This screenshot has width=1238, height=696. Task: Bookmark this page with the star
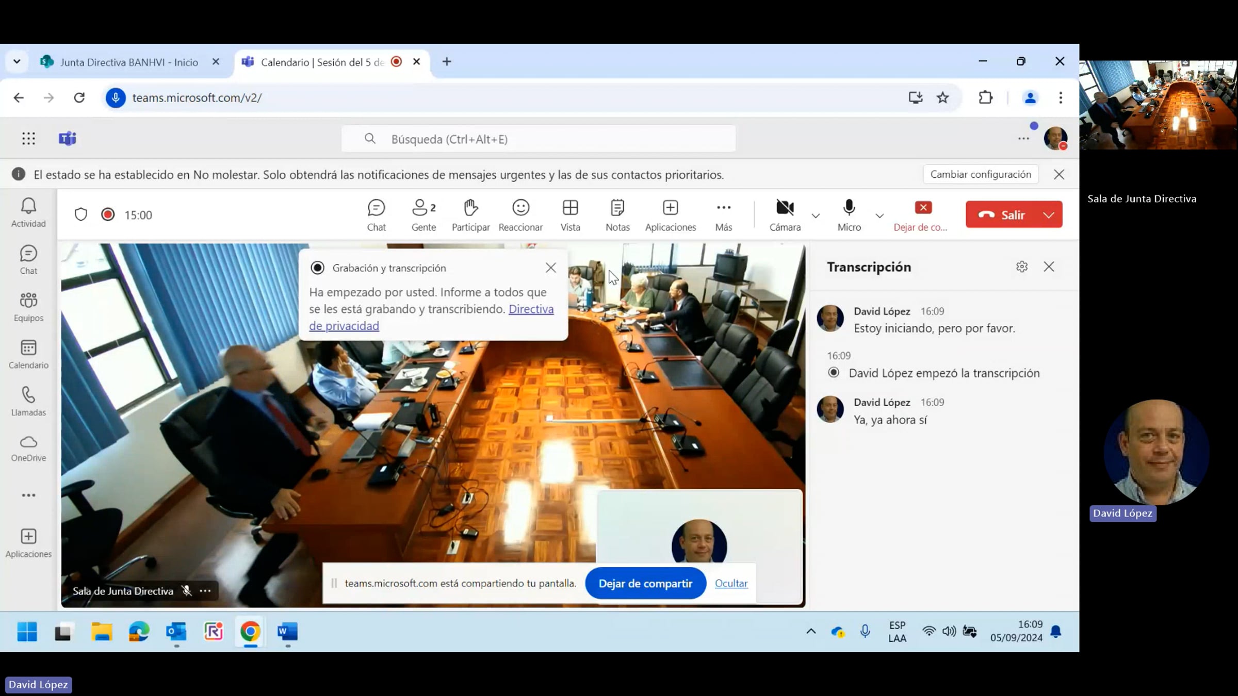[x=942, y=97]
